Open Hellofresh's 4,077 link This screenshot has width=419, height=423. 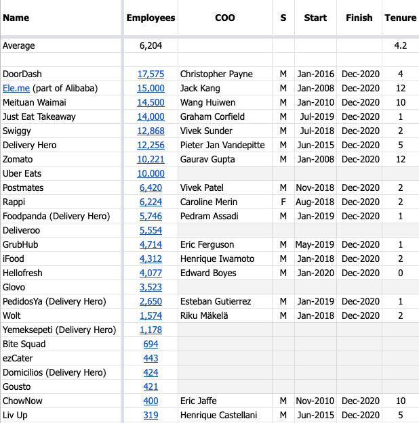pyautogui.click(x=151, y=273)
